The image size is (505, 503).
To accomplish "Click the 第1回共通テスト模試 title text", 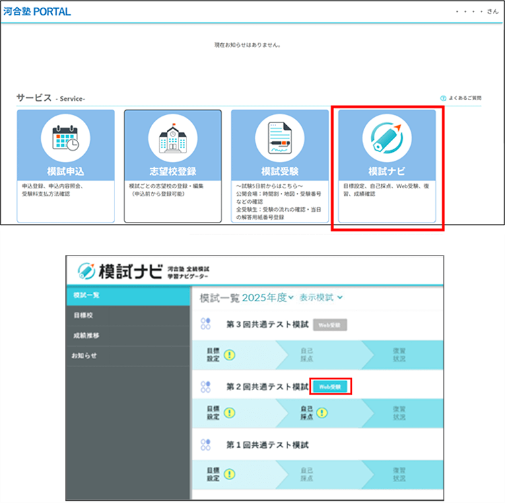I will (x=267, y=444).
